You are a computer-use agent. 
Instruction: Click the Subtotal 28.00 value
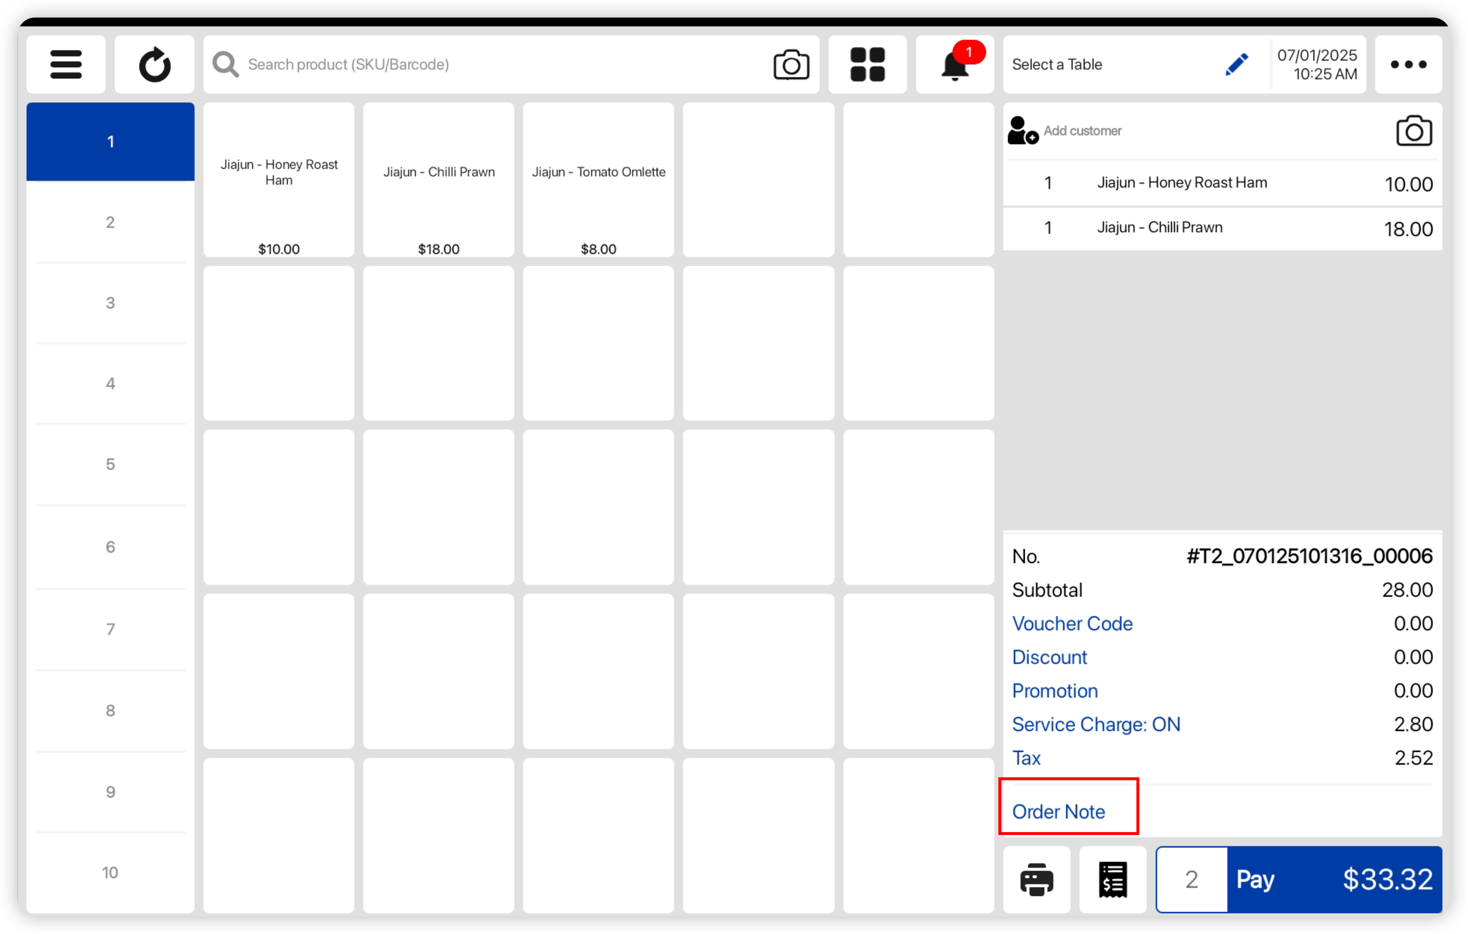[1407, 589]
